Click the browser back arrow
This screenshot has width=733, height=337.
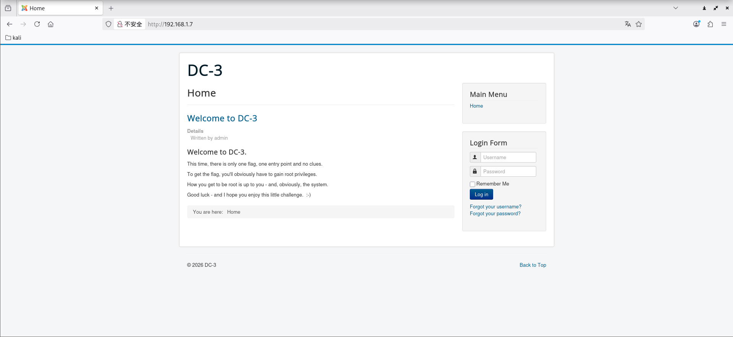coord(10,24)
